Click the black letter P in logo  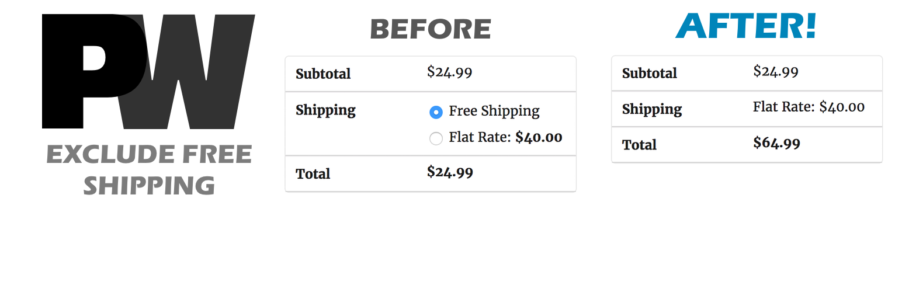point(93,71)
